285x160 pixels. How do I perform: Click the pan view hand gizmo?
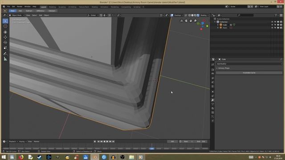click(x=191, y=21)
